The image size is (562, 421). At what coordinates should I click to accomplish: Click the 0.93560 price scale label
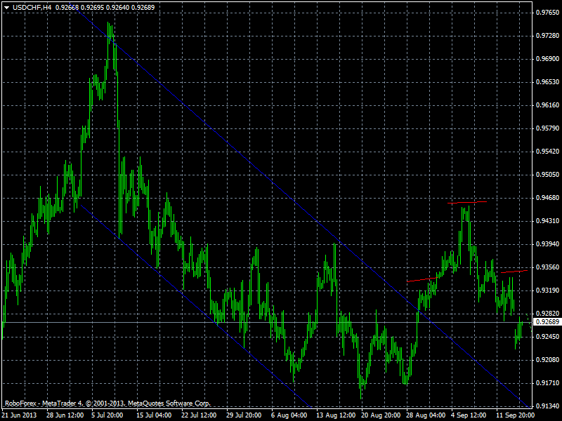(x=547, y=267)
